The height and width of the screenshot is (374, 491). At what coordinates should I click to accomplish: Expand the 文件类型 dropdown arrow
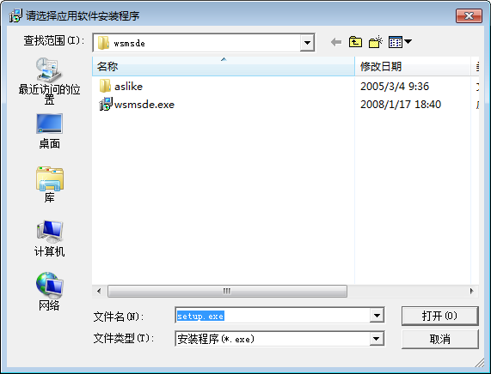pyautogui.click(x=377, y=339)
